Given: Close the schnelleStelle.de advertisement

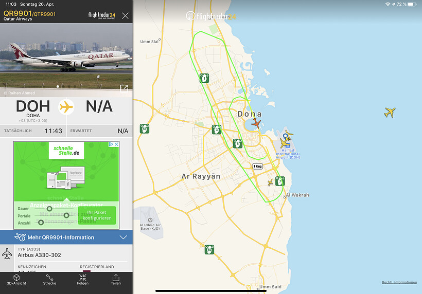Looking at the screenshot, I should point(116,144).
